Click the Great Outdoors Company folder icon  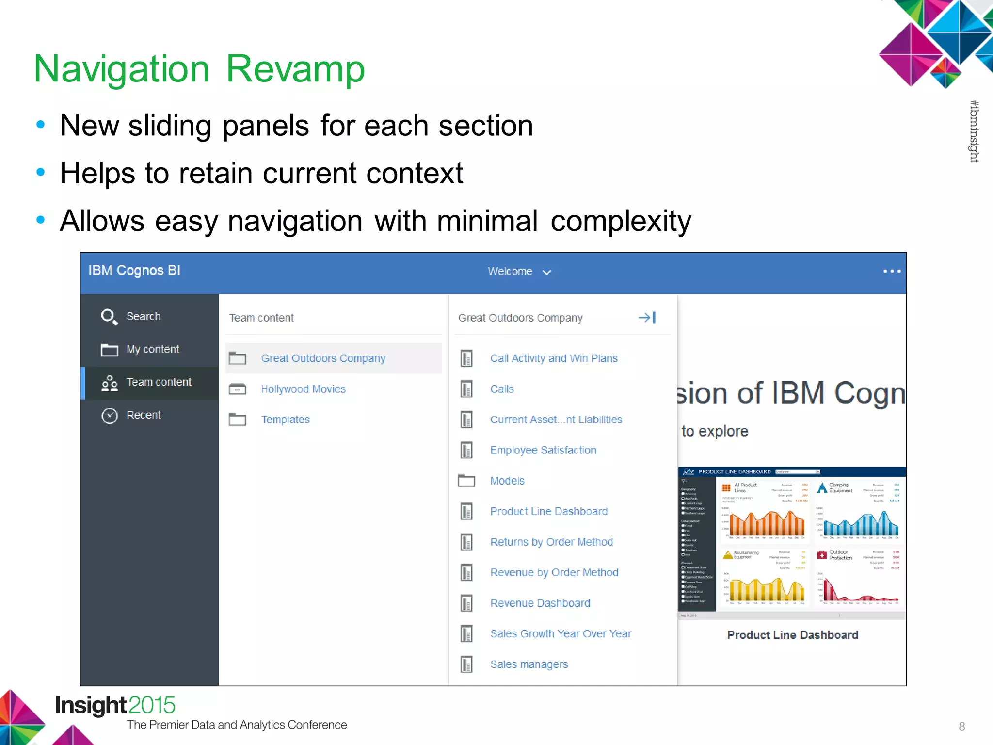pos(237,358)
